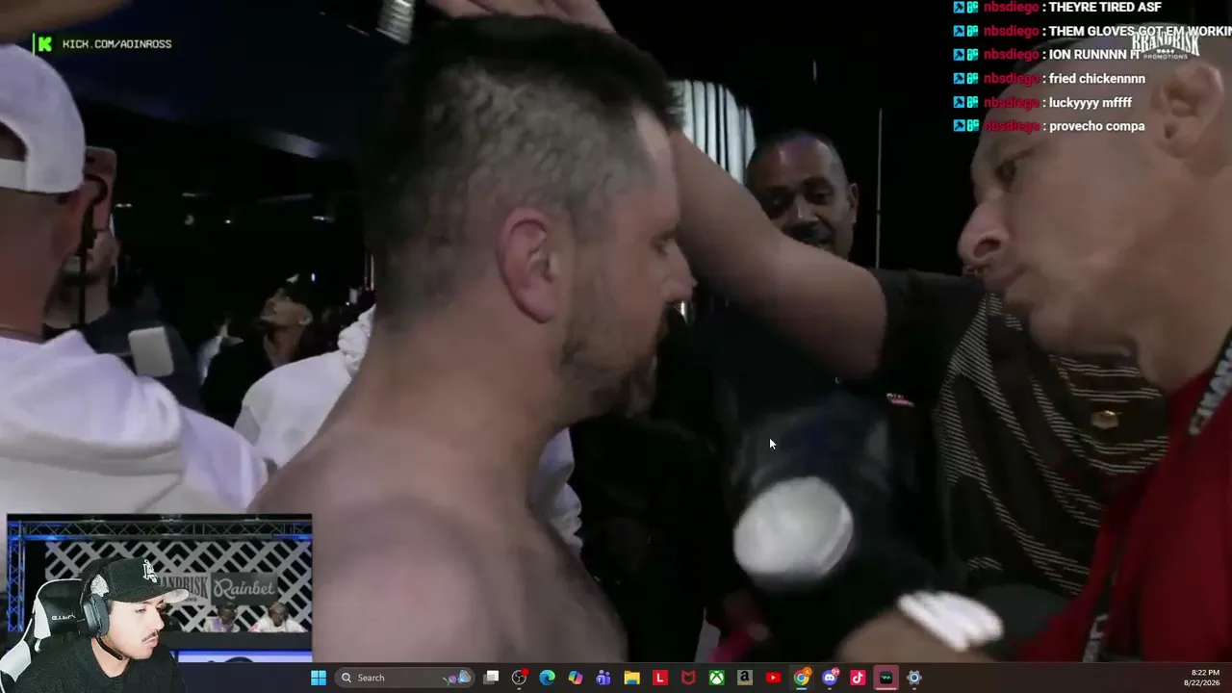The image size is (1232, 693).
Task: Switch to Google Chrome in the taskbar
Action: (x=801, y=678)
